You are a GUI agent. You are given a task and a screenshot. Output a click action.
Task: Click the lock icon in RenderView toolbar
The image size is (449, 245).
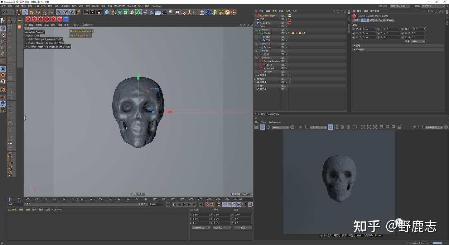pos(330,127)
